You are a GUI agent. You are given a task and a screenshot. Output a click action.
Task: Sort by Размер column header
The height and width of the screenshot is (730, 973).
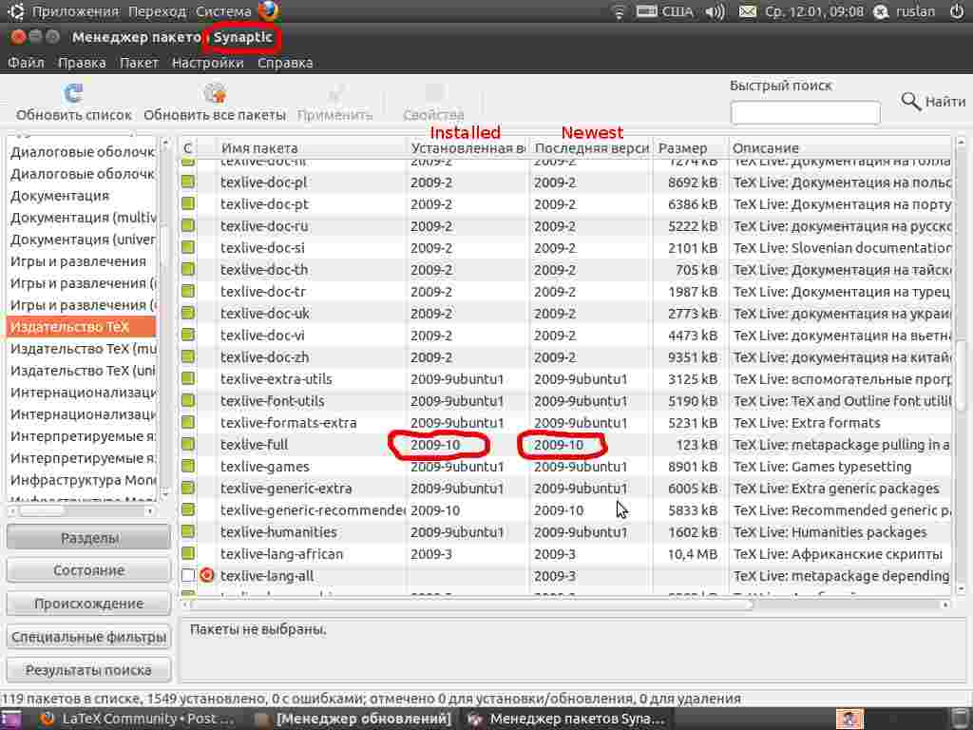coord(690,147)
